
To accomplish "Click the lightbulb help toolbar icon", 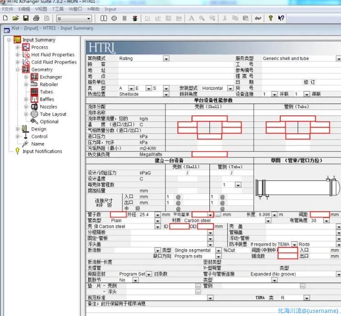I will click(x=271, y=18).
